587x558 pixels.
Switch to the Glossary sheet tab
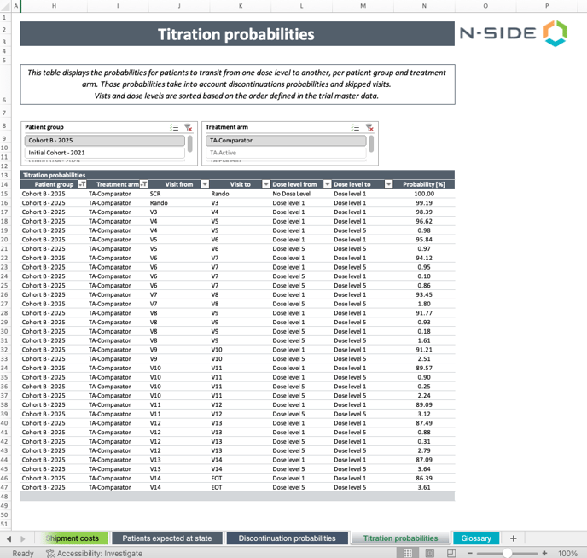click(x=475, y=538)
